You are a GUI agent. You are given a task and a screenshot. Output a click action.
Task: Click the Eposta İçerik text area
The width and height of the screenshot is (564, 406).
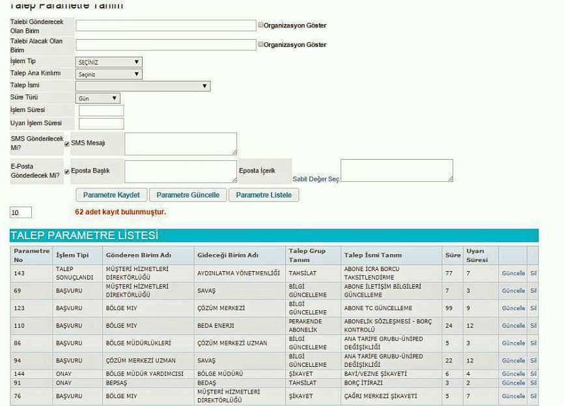pos(397,170)
